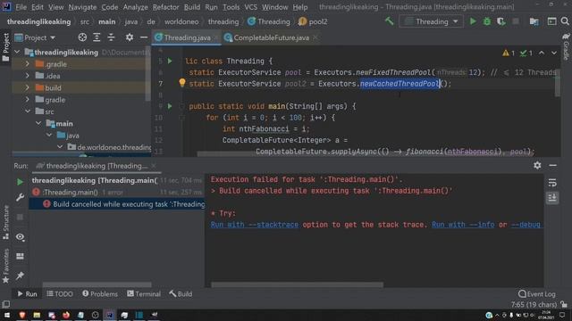Open the Threading run configuration dropdown

[x=432, y=21]
